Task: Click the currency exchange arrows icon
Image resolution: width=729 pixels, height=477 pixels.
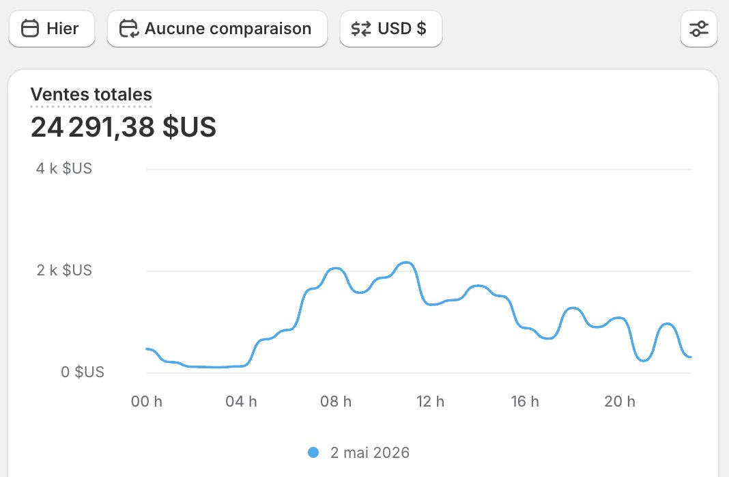Action: pyautogui.click(x=361, y=29)
